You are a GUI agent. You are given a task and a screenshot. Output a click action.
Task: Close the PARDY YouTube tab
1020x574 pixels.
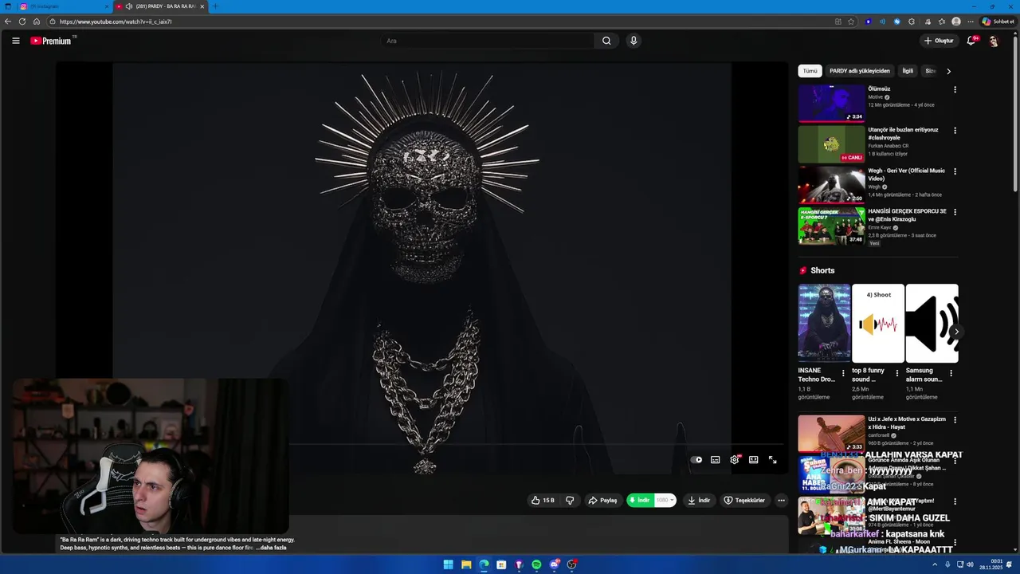click(x=202, y=6)
